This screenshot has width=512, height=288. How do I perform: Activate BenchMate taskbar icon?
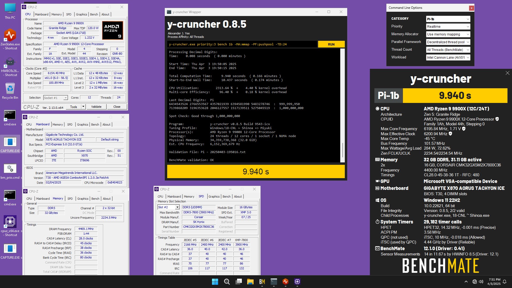[262, 282]
